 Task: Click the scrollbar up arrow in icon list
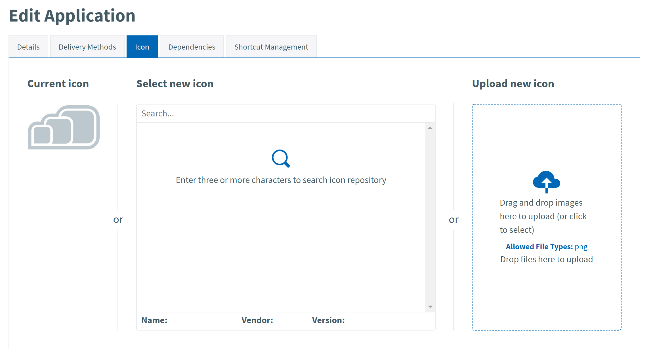[x=430, y=127]
